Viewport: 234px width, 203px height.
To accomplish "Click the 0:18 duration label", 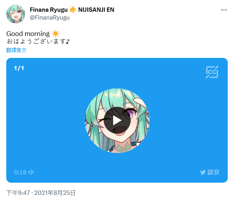I will click(20, 172).
